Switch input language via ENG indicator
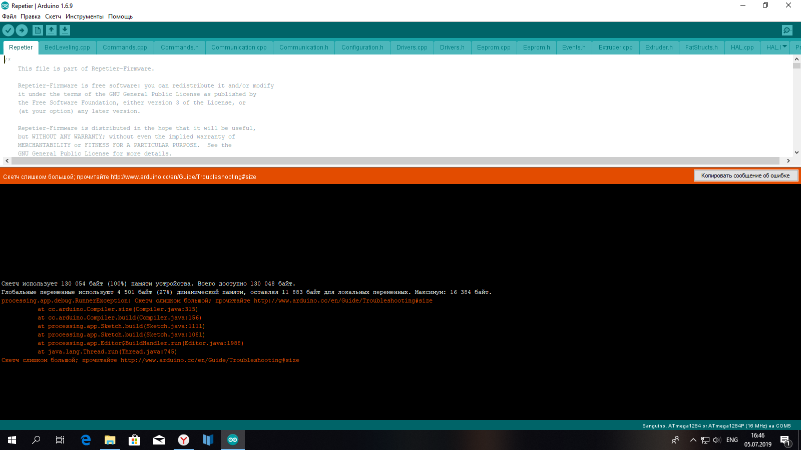 pos(732,440)
